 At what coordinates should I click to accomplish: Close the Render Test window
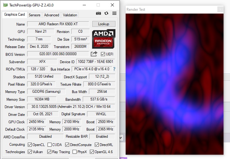click(220, 10)
